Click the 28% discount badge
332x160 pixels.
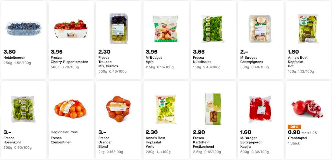point(294,127)
